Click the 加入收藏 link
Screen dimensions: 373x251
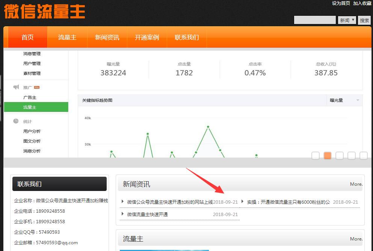(x=362, y=3)
